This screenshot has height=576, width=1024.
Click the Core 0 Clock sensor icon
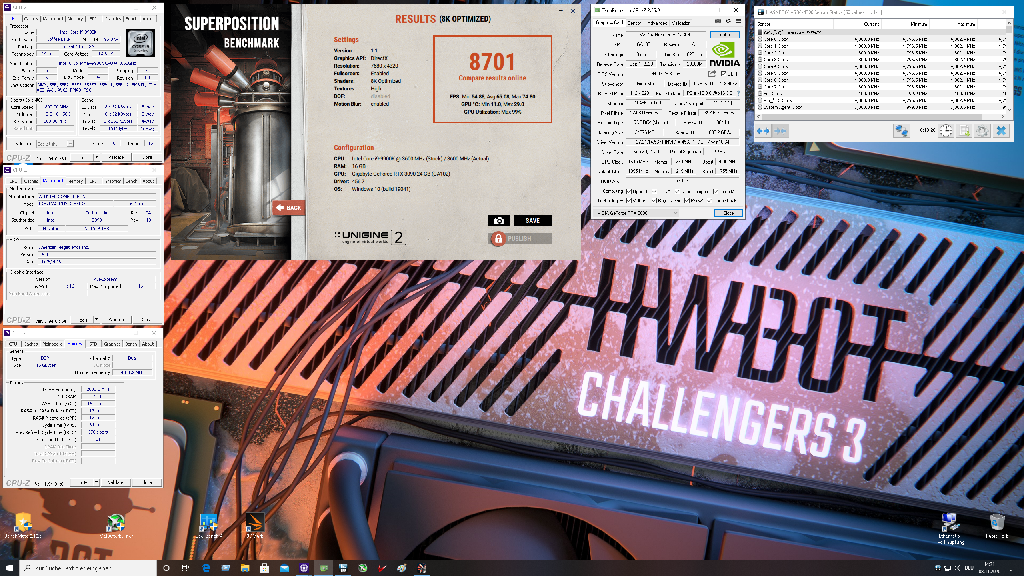[760, 39]
